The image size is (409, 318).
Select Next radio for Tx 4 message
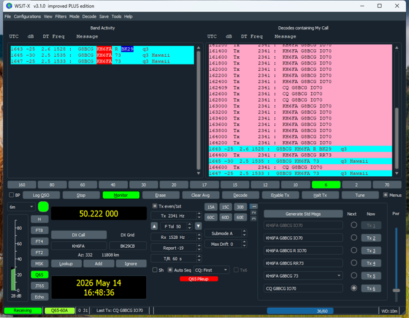coord(354,262)
